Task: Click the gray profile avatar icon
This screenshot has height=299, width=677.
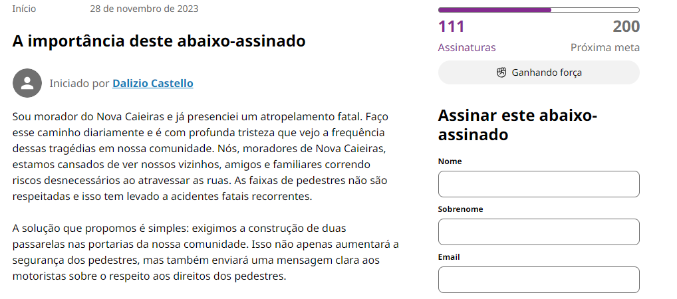Action: click(x=27, y=83)
